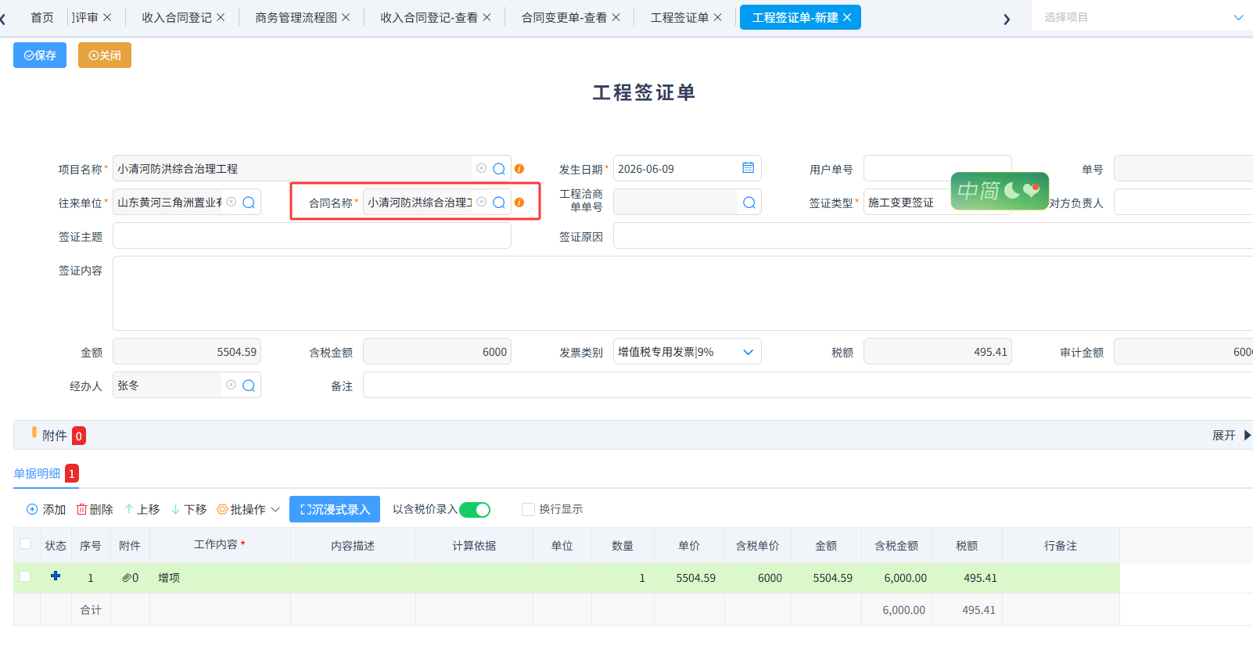Click the 签证内容 text area
The height and width of the screenshot is (646, 1253).
(683, 293)
